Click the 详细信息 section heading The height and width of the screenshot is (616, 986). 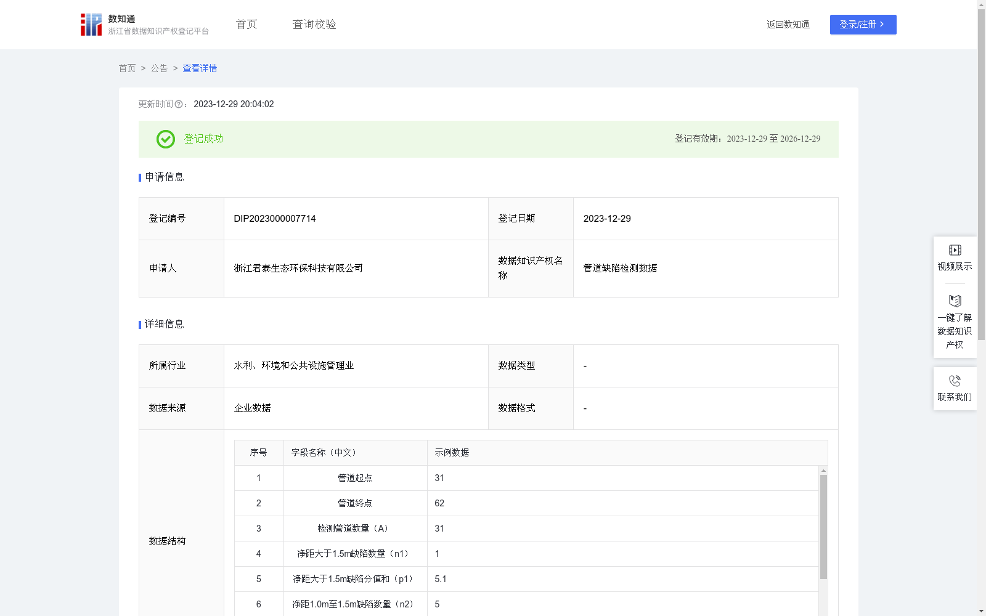pyautogui.click(x=165, y=325)
